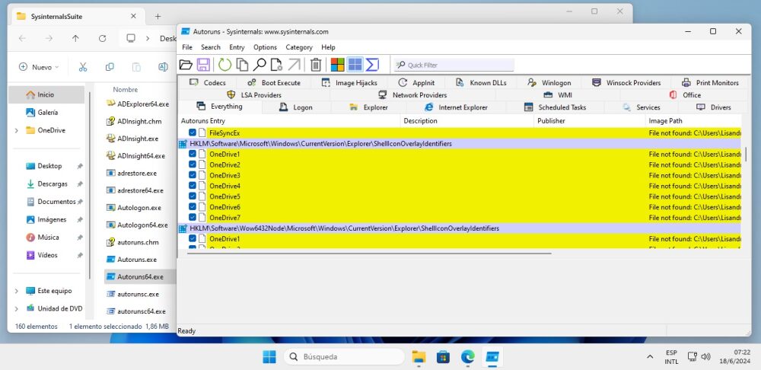Uncheck the FileSyncEx entry checkbox

[x=193, y=132]
